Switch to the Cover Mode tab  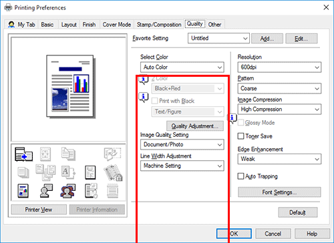(x=117, y=25)
